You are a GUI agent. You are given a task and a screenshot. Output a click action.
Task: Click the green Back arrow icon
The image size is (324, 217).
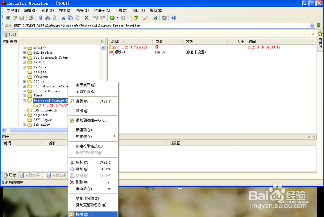point(112,18)
